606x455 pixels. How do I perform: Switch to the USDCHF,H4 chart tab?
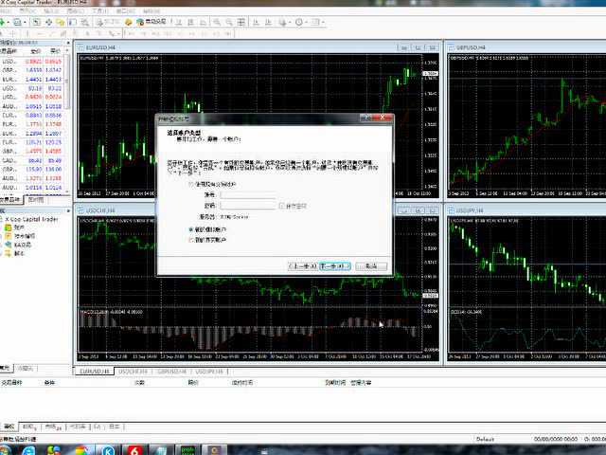click(133, 372)
